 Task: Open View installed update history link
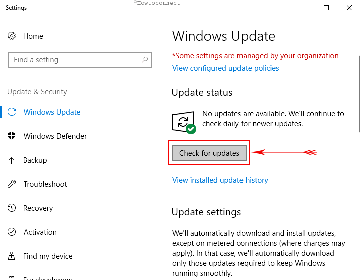coord(220,180)
